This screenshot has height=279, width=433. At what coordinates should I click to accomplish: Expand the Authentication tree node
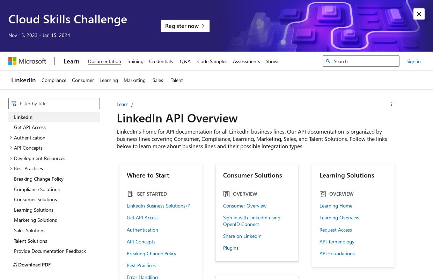(x=11, y=138)
